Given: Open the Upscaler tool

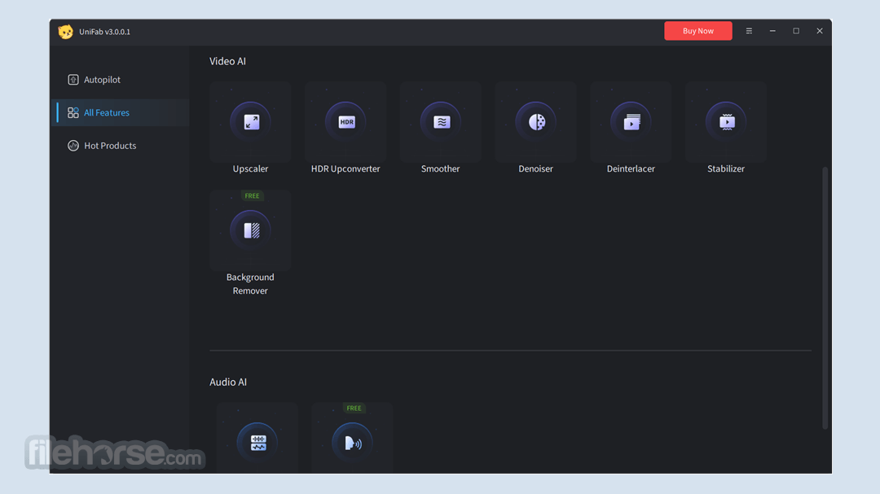Looking at the screenshot, I should [250, 122].
